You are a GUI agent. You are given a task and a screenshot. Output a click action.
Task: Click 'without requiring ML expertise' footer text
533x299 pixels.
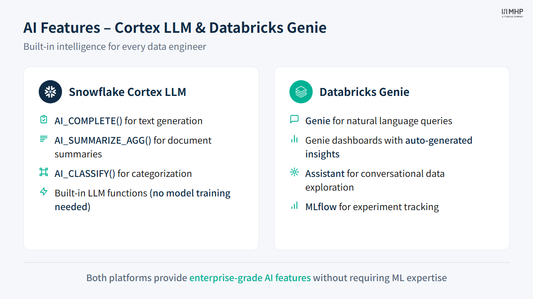(380, 278)
